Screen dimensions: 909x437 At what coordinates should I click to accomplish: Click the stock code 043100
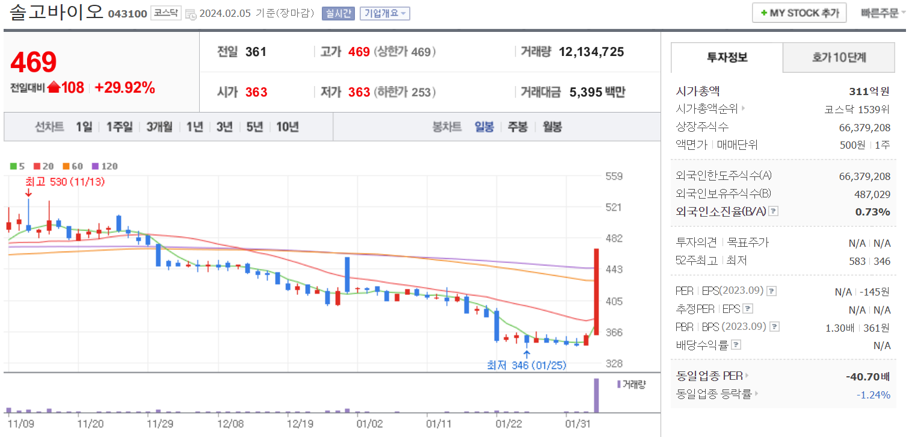click(x=128, y=14)
